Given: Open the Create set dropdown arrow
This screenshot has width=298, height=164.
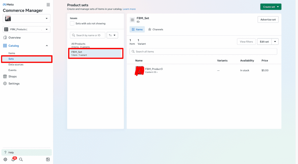Looking at the screenshot, I should (x=278, y=7).
